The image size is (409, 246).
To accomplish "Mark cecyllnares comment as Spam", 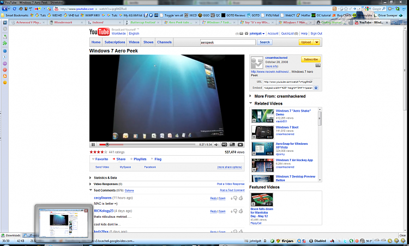I will 222,198.
